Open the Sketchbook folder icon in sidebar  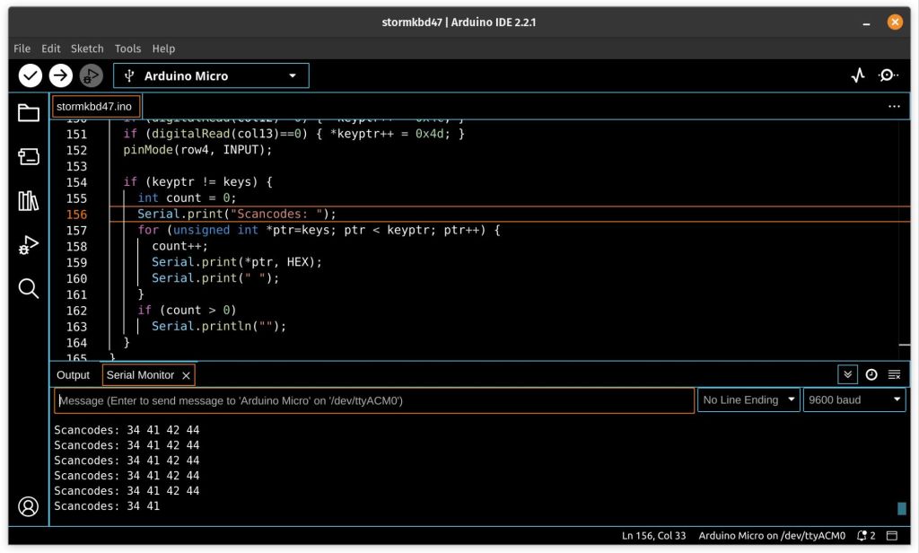[29, 113]
